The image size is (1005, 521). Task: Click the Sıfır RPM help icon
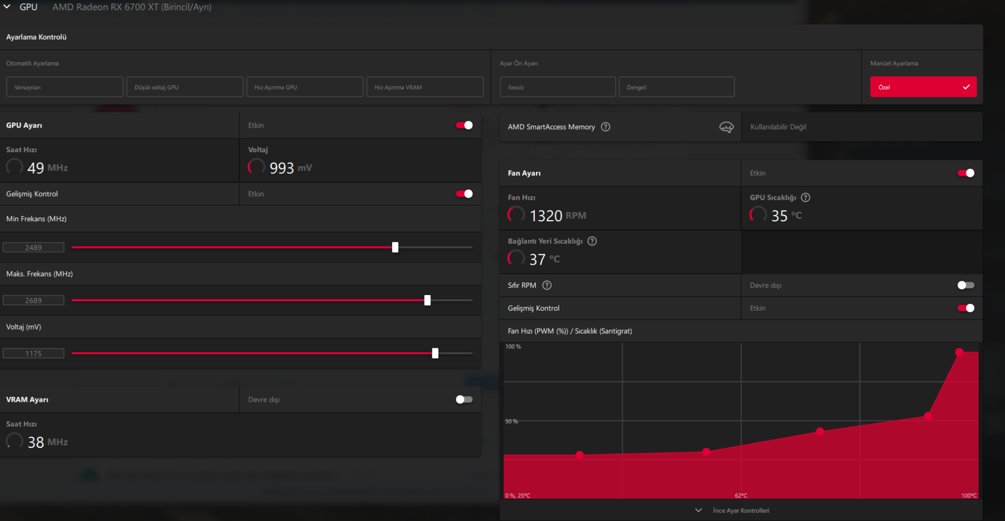coord(547,285)
